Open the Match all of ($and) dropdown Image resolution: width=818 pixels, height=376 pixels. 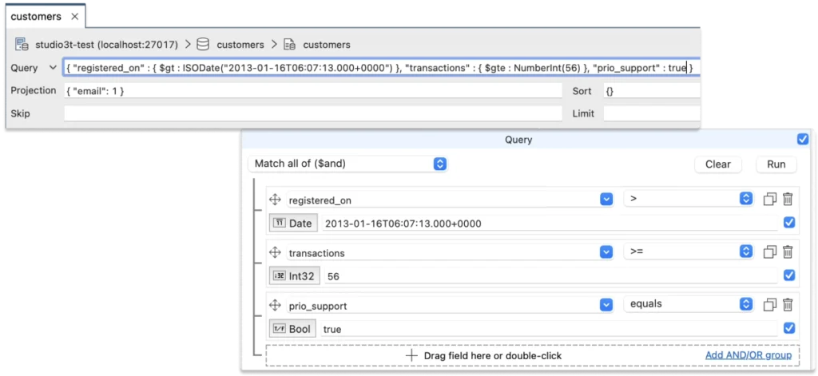pyautogui.click(x=347, y=164)
